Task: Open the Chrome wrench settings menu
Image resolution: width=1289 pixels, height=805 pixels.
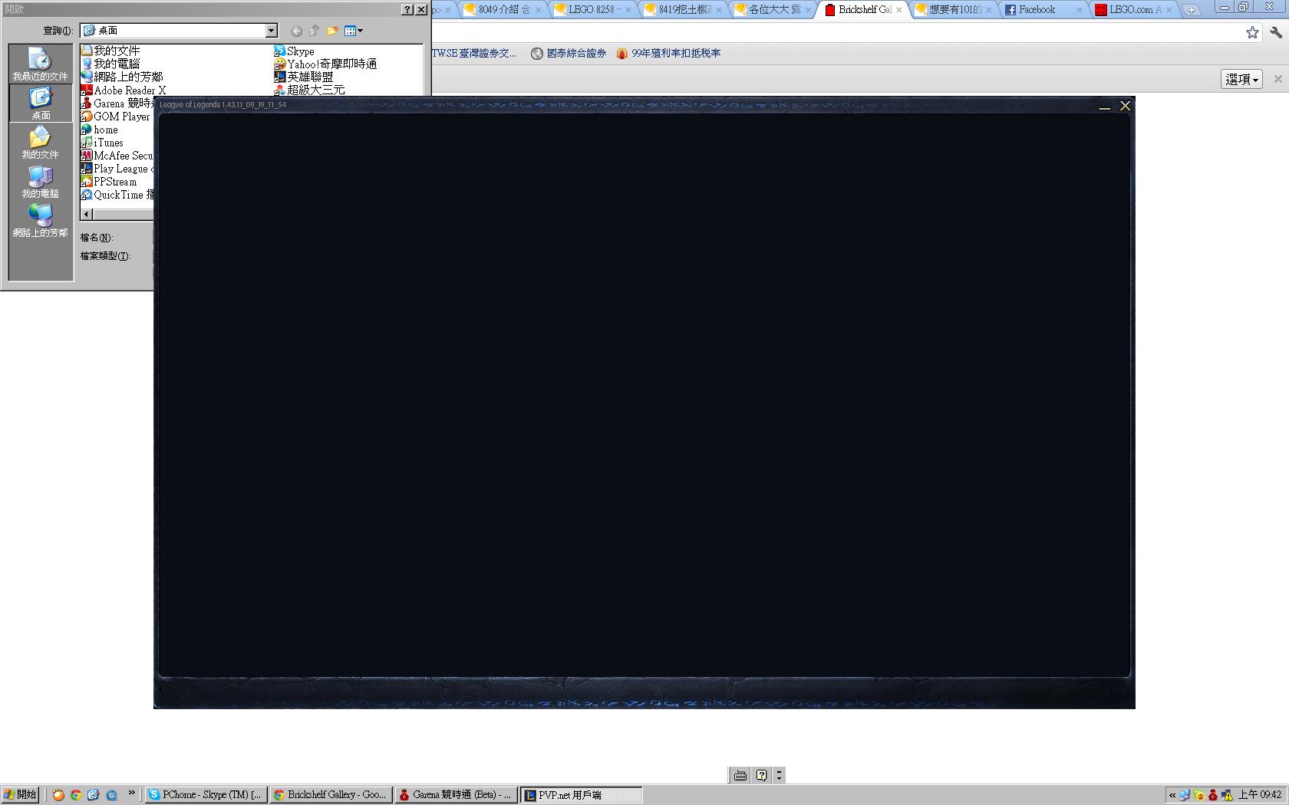Action: pyautogui.click(x=1276, y=32)
